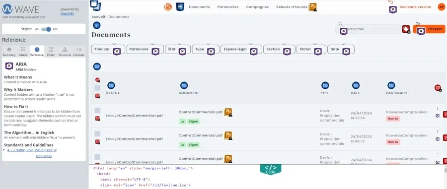Click table header icon above STATUT

[x=111, y=85]
